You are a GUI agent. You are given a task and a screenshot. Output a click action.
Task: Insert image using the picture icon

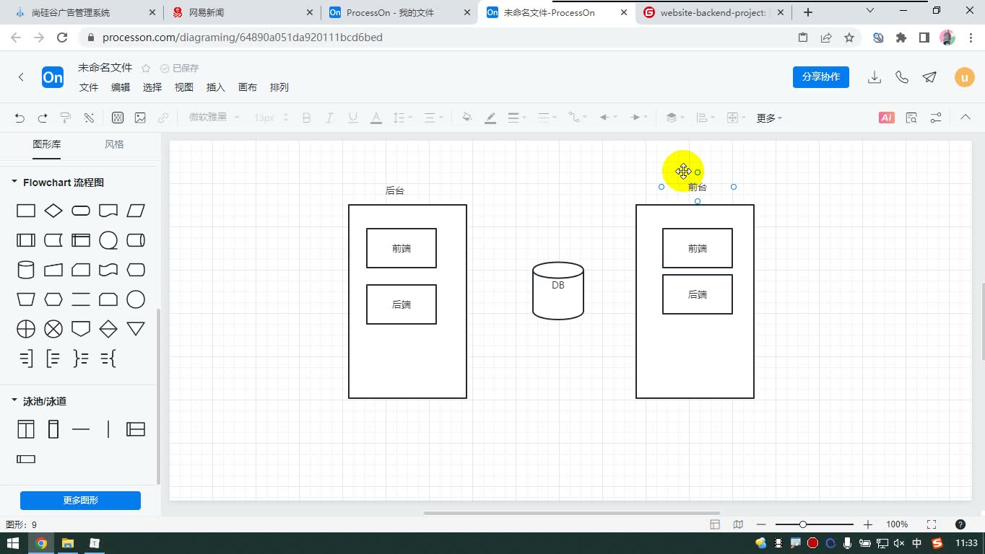140,118
